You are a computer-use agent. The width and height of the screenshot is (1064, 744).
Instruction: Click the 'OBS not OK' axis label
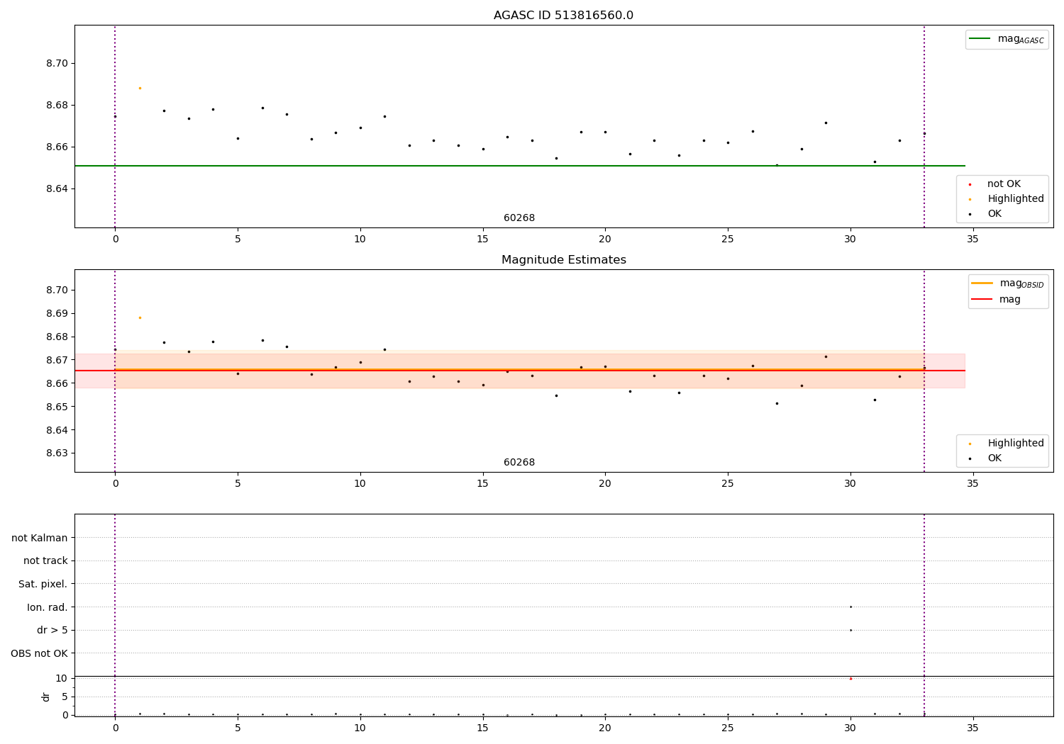pyautogui.click(x=39, y=653)
